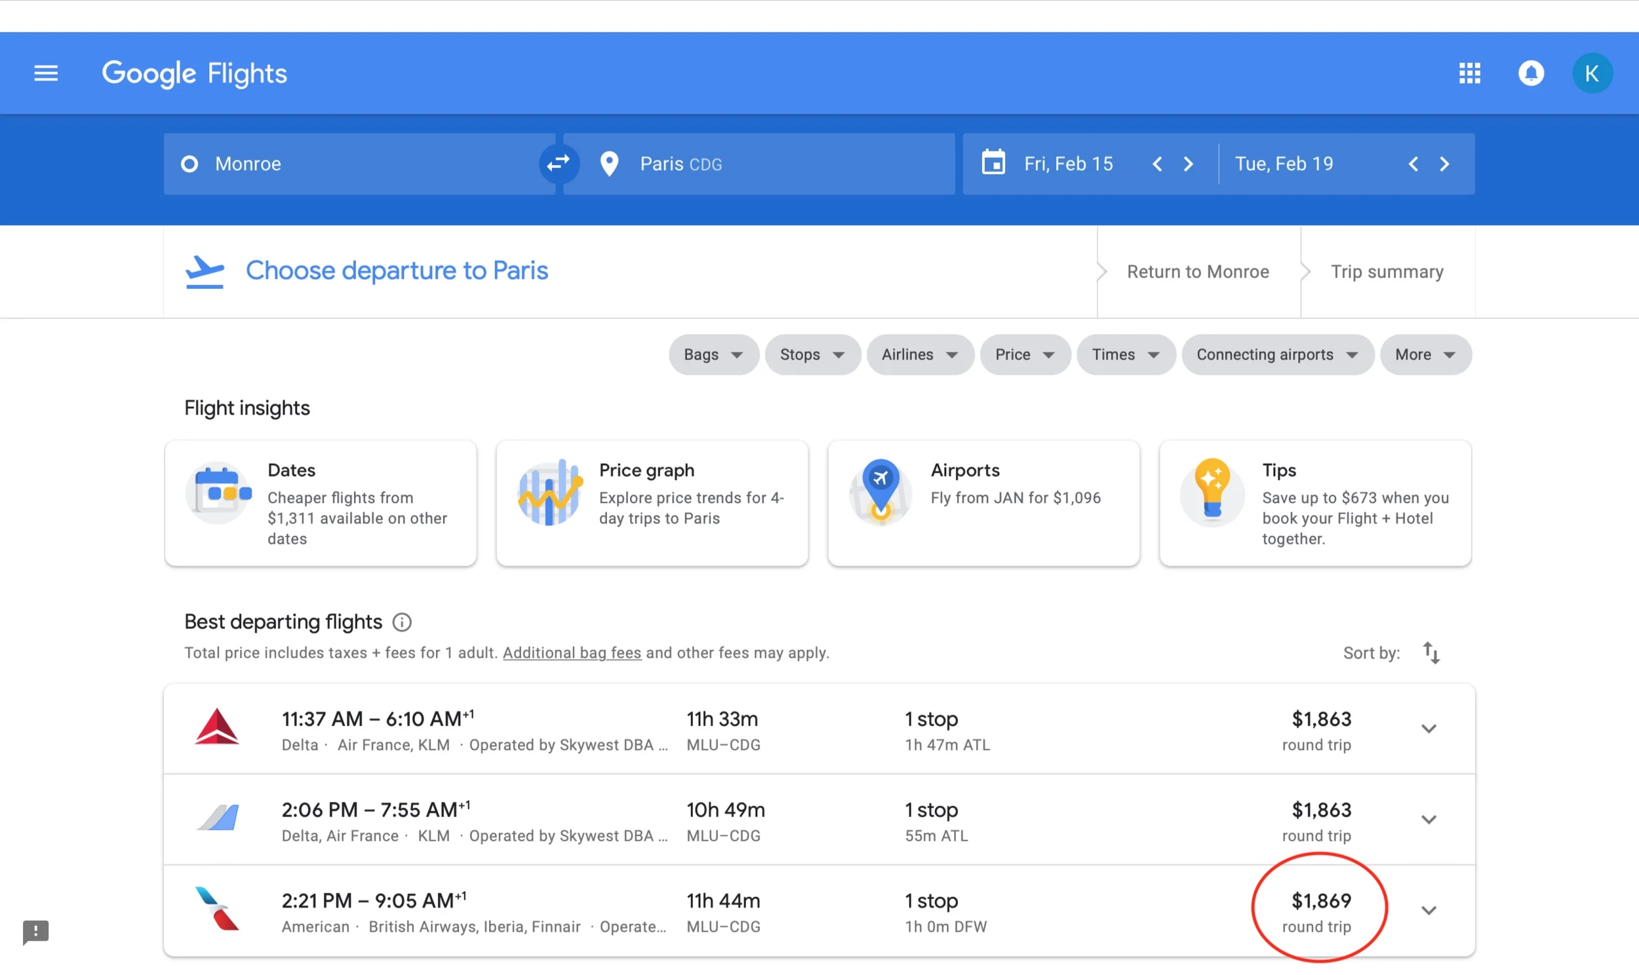The height and width of the screenshot is (975, 1639).
Task: Click the American Airlines logo
Action: tap(217, 909)
